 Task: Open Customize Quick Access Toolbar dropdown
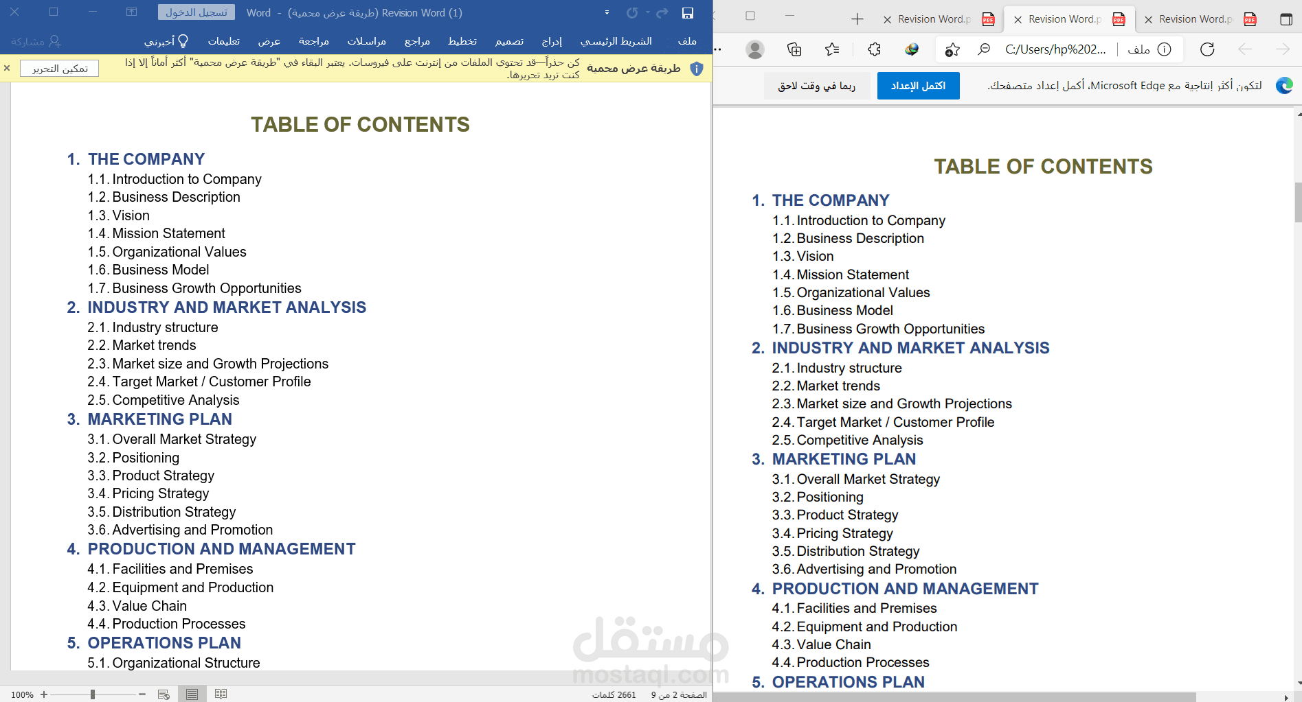[607, 13]
